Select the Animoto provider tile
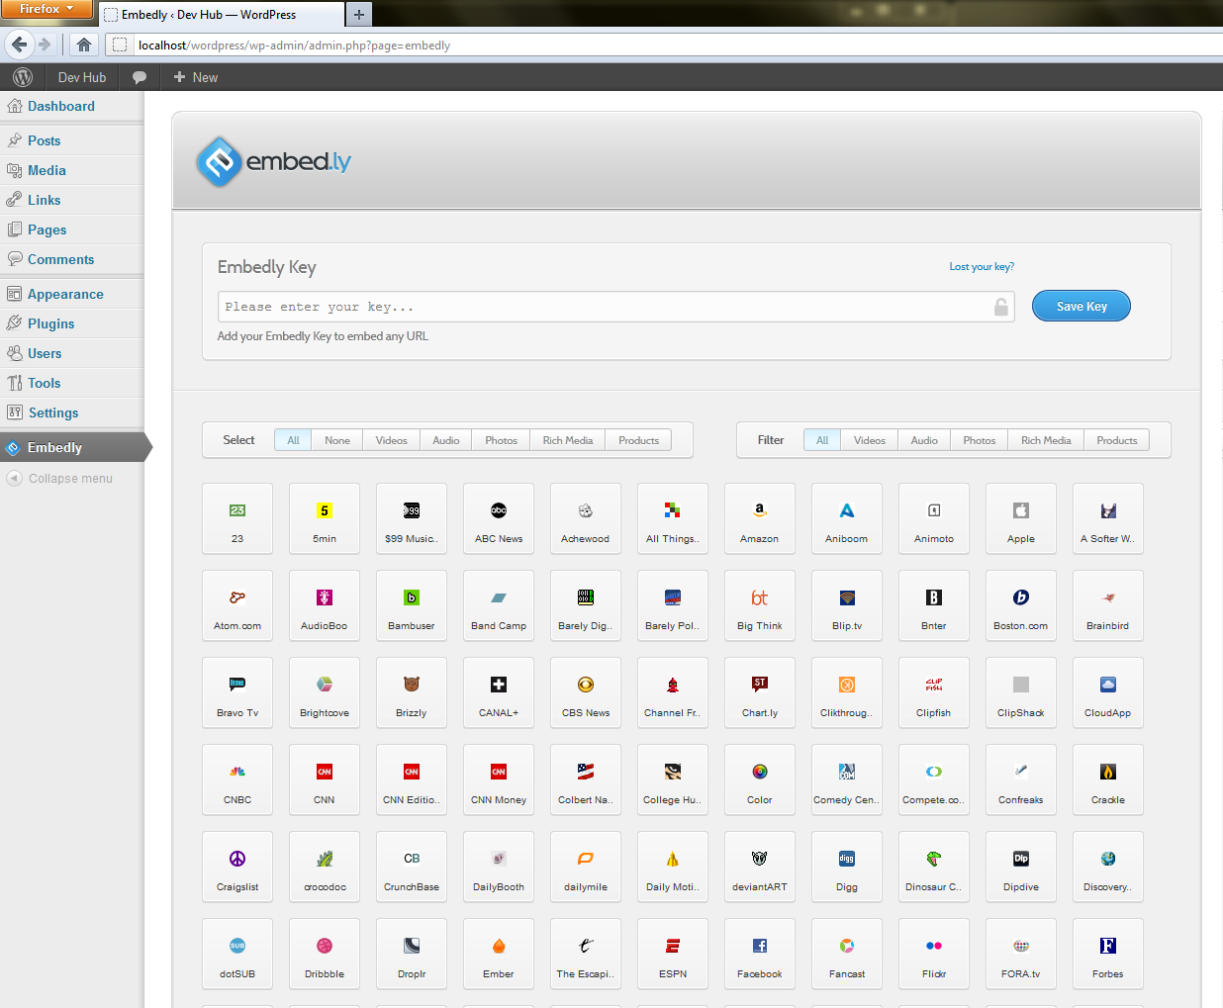Viewport: 1223px width, 1008px height. 934,518
